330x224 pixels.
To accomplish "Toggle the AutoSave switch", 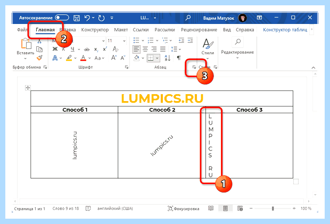I will point(62,18).
